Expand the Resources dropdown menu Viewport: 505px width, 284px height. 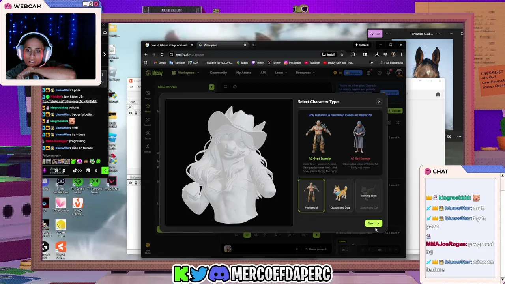(x=305, y=73)
